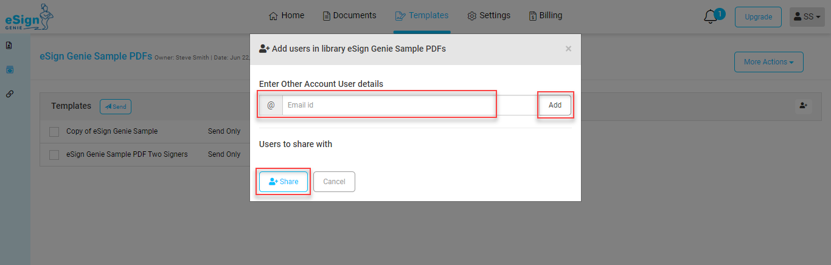831x265 pixels.
Task: Click 'Copy of eSign Genie Sample' template name
Action: click(x=112, y=131)
